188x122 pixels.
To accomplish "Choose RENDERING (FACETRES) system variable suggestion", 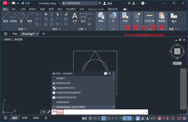I will point(83,107).
